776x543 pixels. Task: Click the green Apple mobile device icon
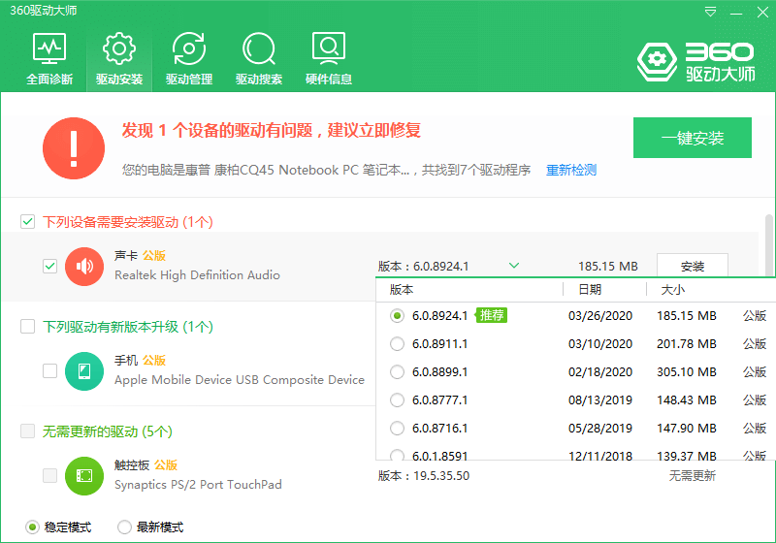(x=84, y=370)
